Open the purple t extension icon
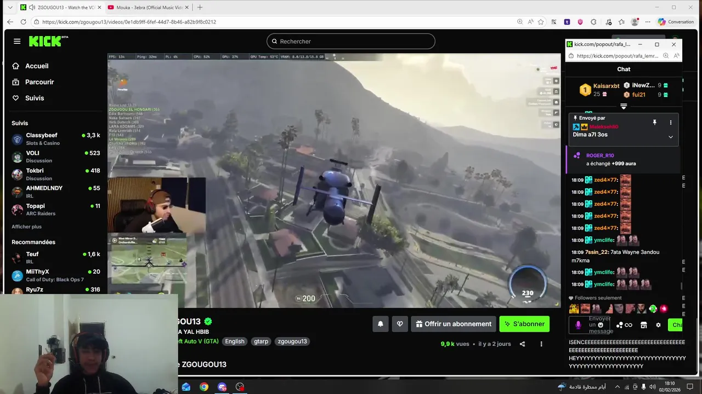The image size is (702, 394). click(567, 22)
